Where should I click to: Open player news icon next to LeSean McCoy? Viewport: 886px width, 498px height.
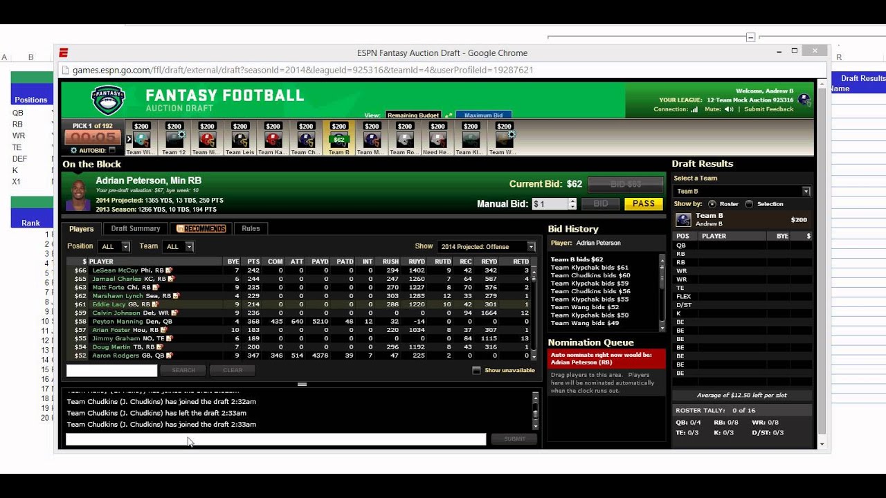[168, 270]
